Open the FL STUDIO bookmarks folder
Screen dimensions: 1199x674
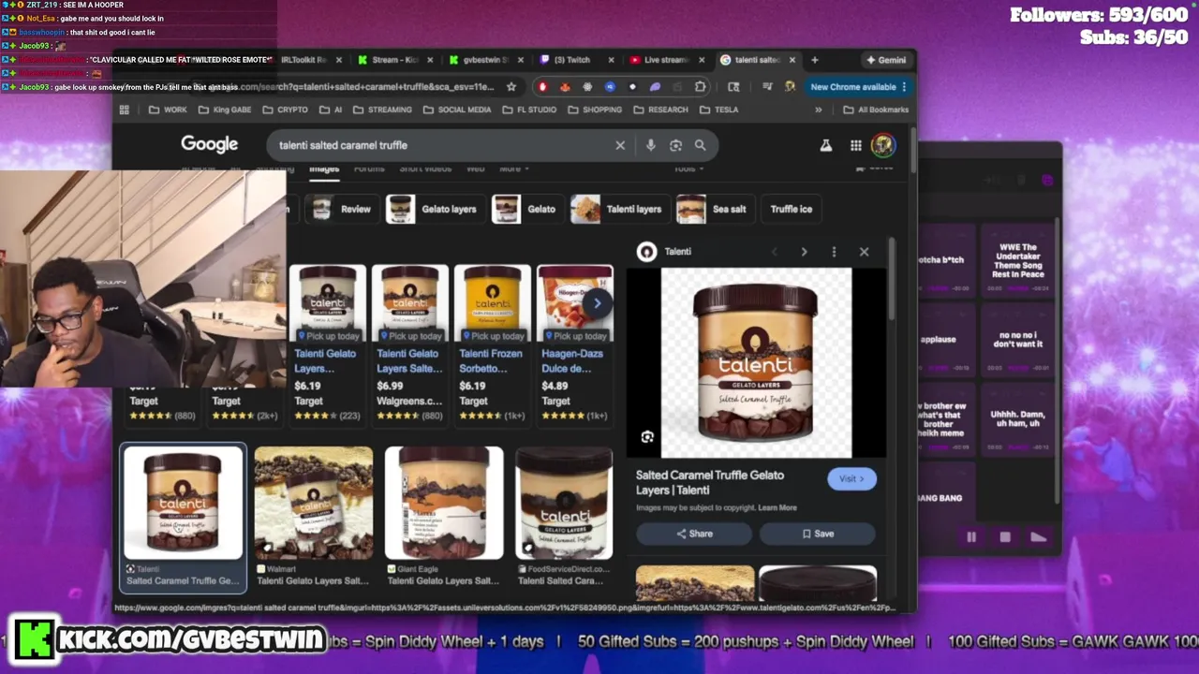pos(528,110)
